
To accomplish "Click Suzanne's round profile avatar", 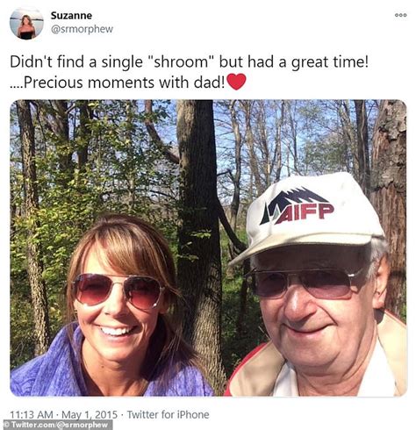I will [x=26, y=24].
